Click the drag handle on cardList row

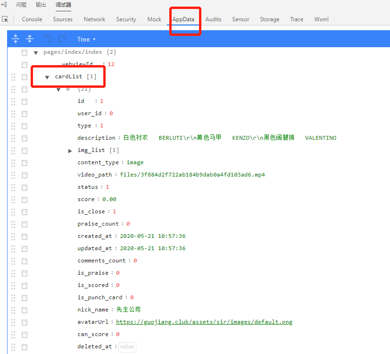[x=13, y=77]
